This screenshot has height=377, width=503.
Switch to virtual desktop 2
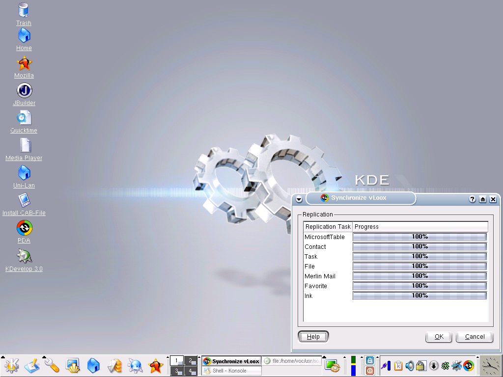[x=191, y=361]
